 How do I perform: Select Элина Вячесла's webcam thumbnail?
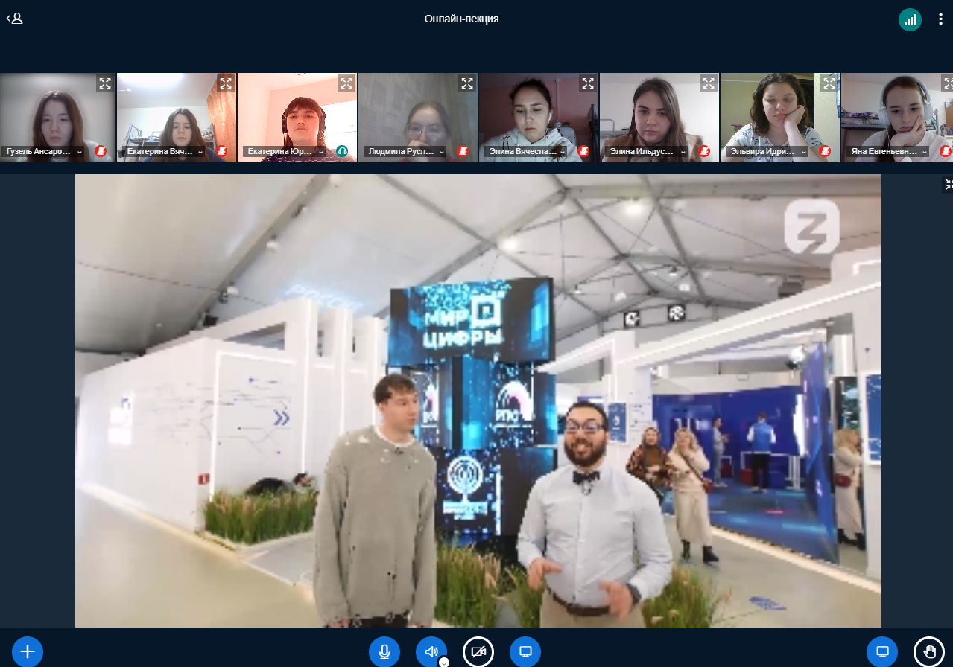[x=538, y=115]
